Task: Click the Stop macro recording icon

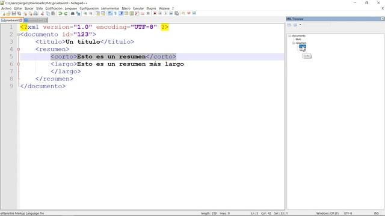Action: [x=160, y=13]
